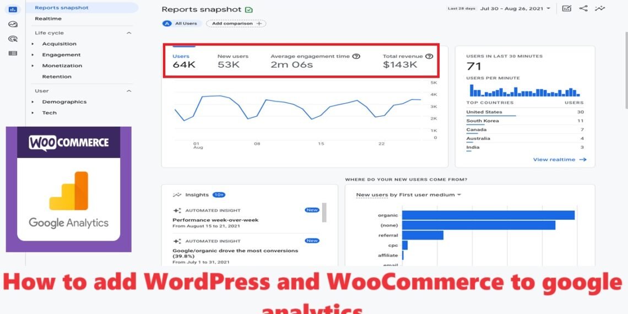Click help icon next to Total revenue
Image resolution: width=628 pixels, height=314 pixels.
tap(429, 57)
